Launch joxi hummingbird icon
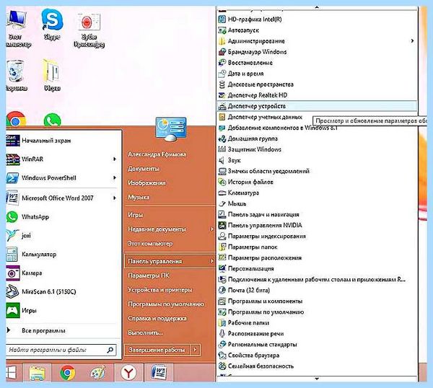This screenshot has width=433, height=388. pyautogui.click(x=13, y=235)
